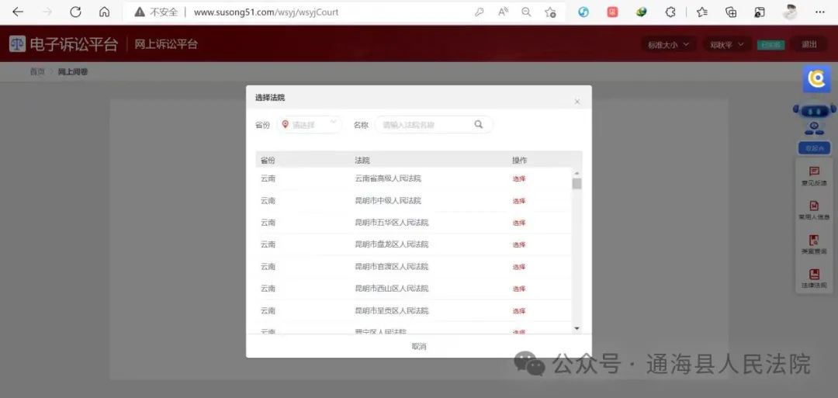838x398 pixels.
Task: Activate the read aloud icon
Action: click(503, 12)
